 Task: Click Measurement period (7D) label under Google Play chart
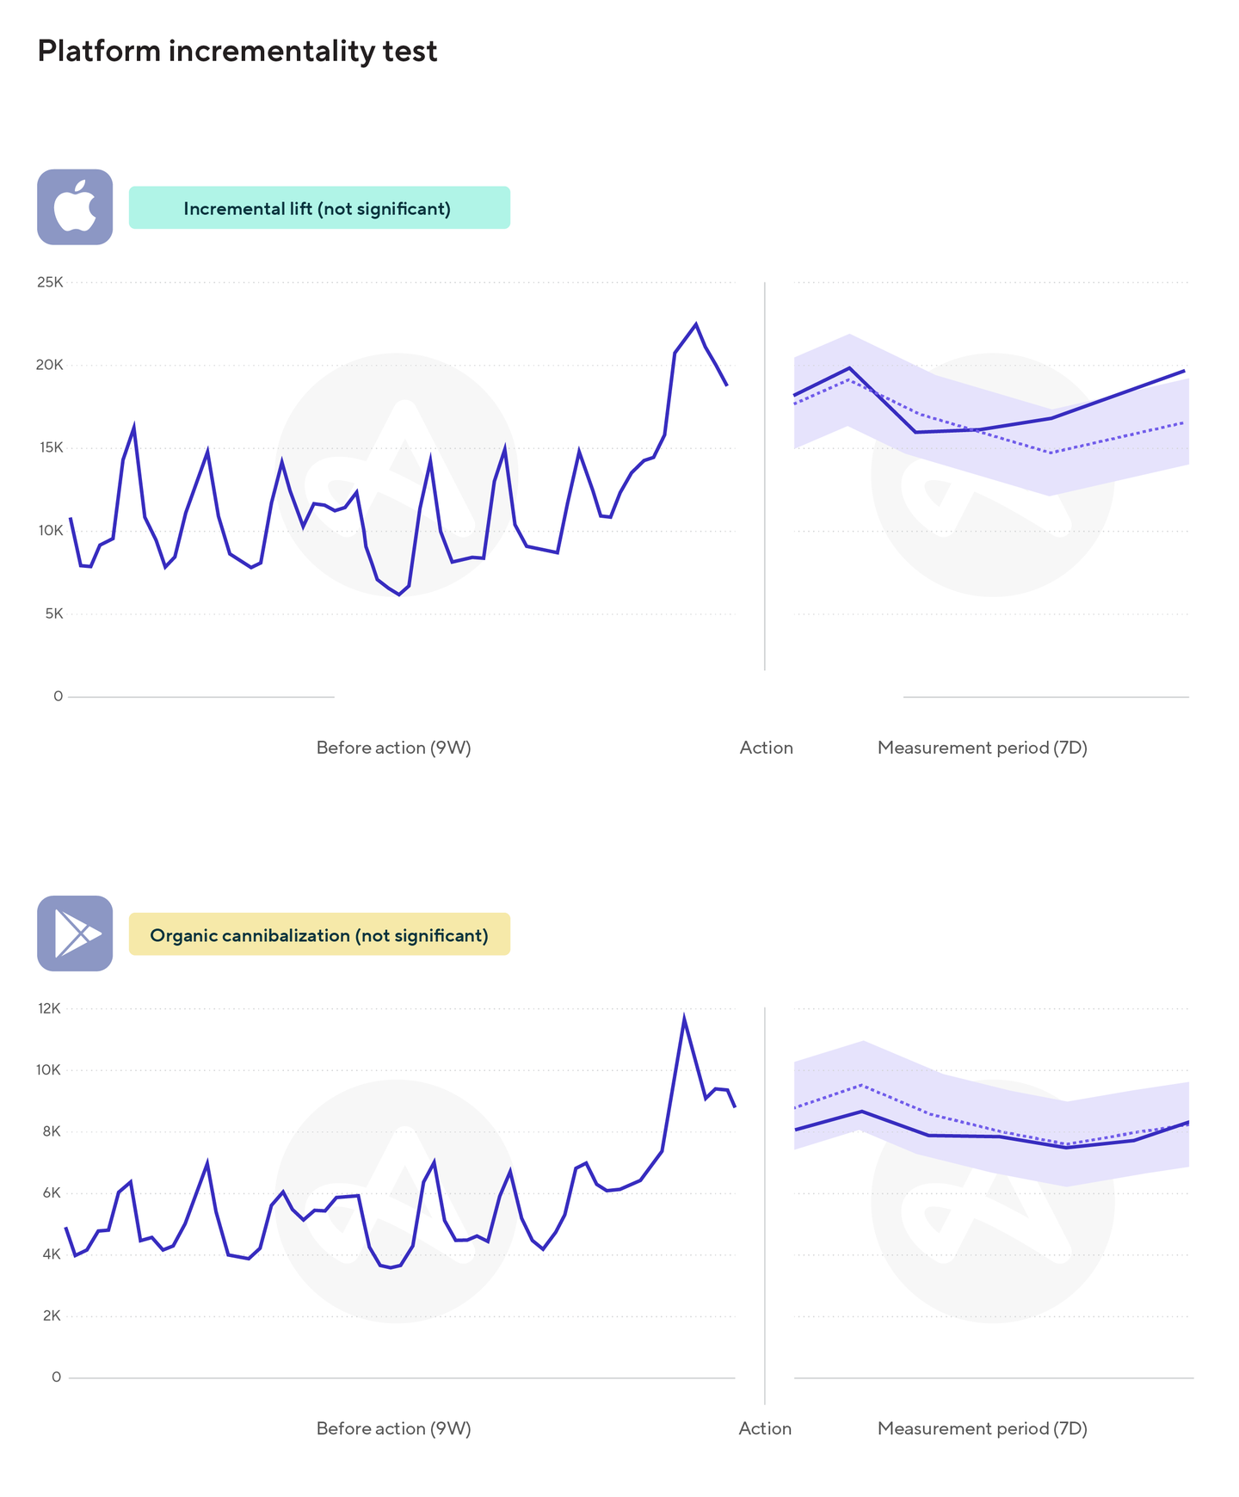[x=982, y=1428]
